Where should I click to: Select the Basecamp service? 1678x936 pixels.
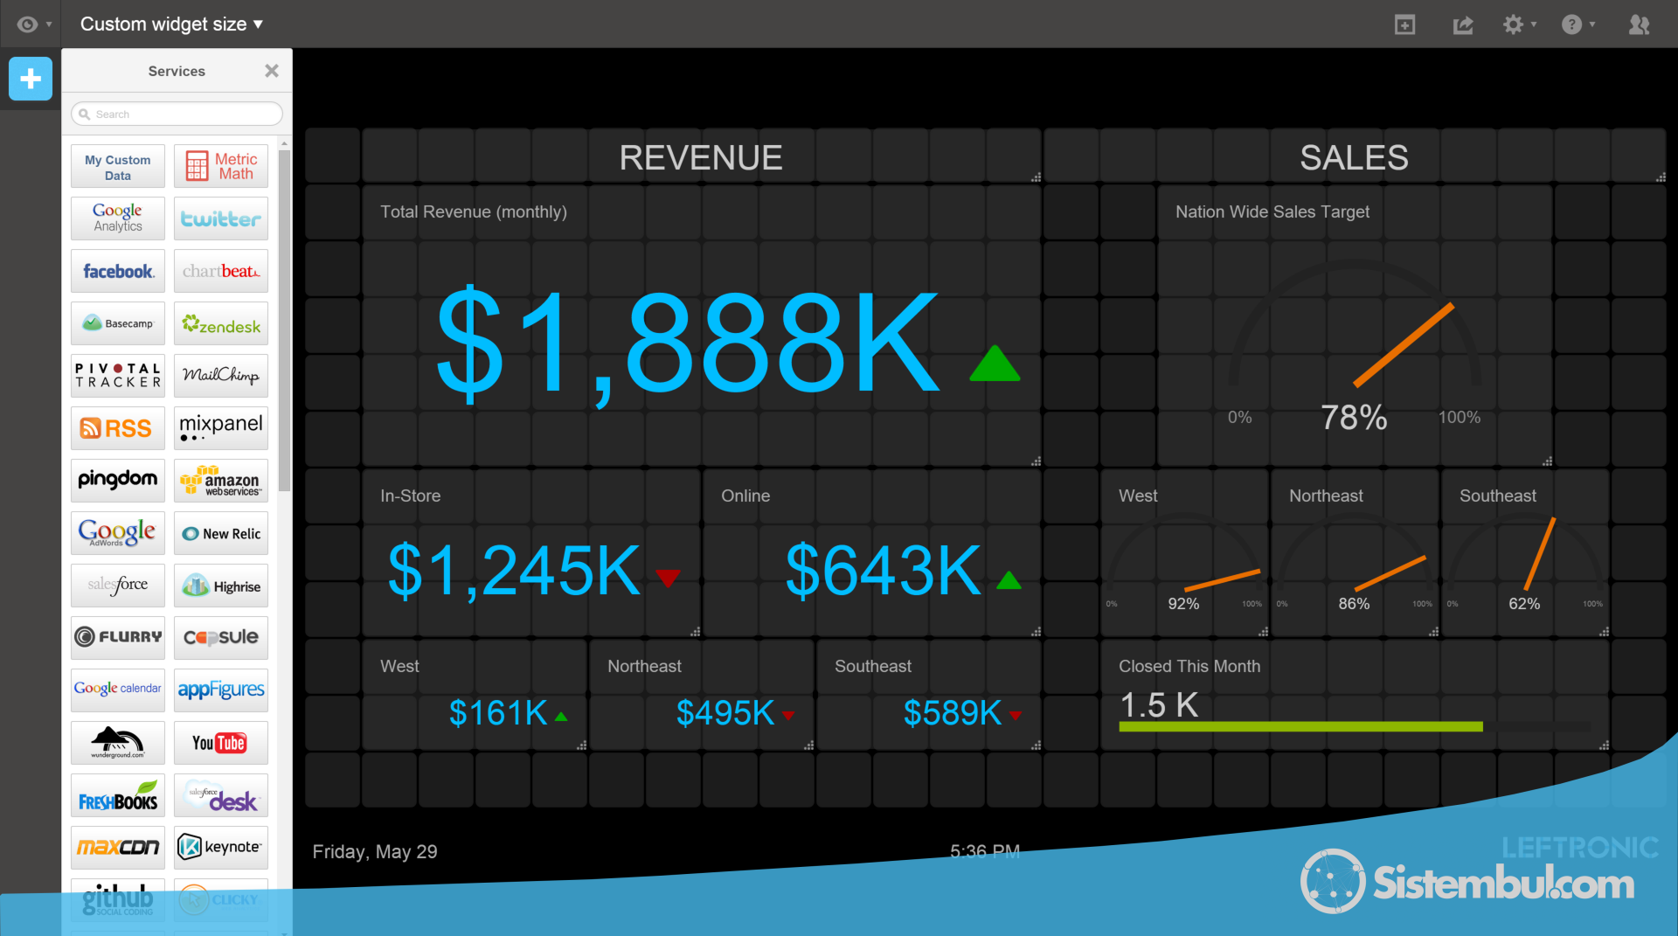coord(118,323)
